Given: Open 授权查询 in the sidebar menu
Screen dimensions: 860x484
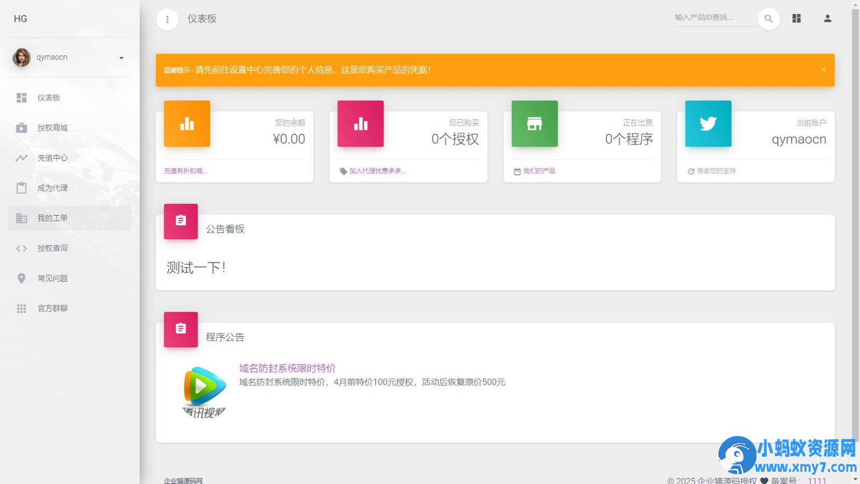Looking at the screenshot, I should (x=69, y=248).
